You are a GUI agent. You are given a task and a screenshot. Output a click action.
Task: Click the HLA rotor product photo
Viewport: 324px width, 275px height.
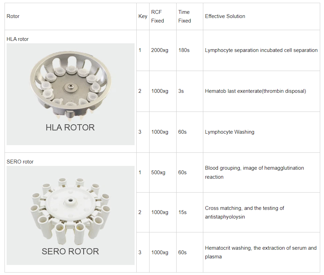point(70,94)
